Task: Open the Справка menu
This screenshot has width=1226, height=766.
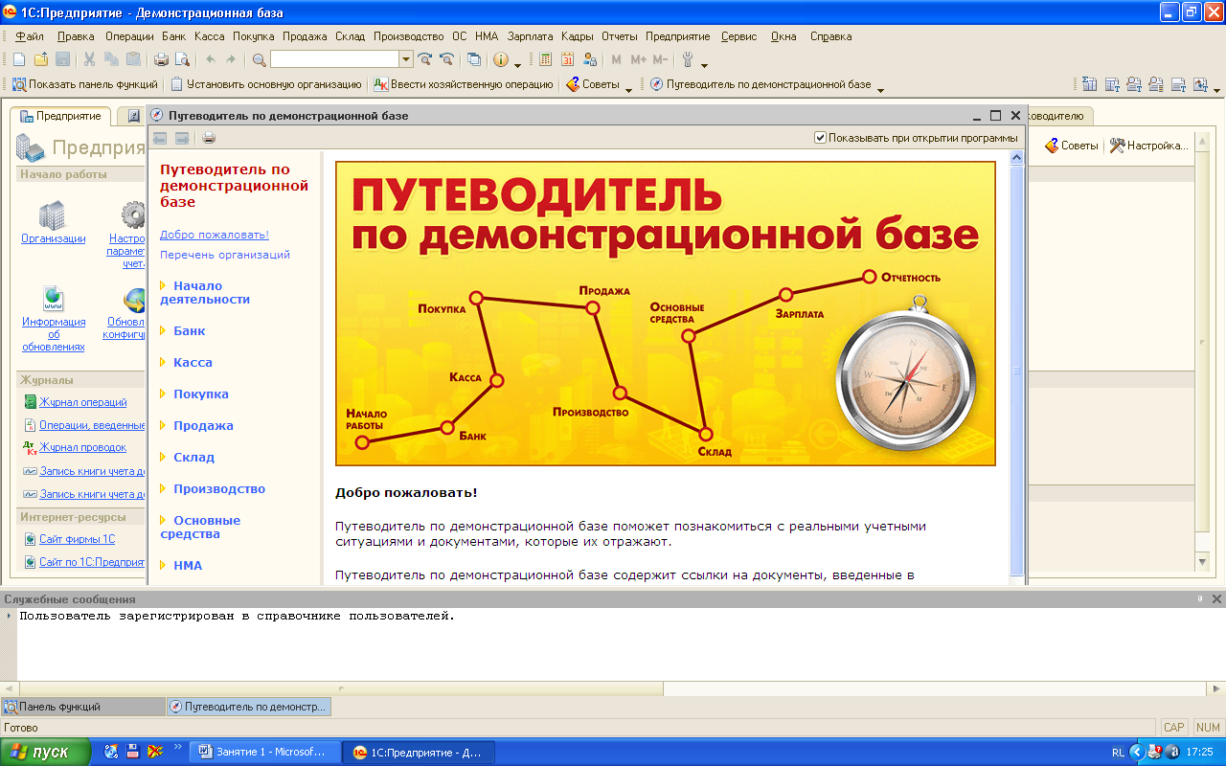Action: 830,36
